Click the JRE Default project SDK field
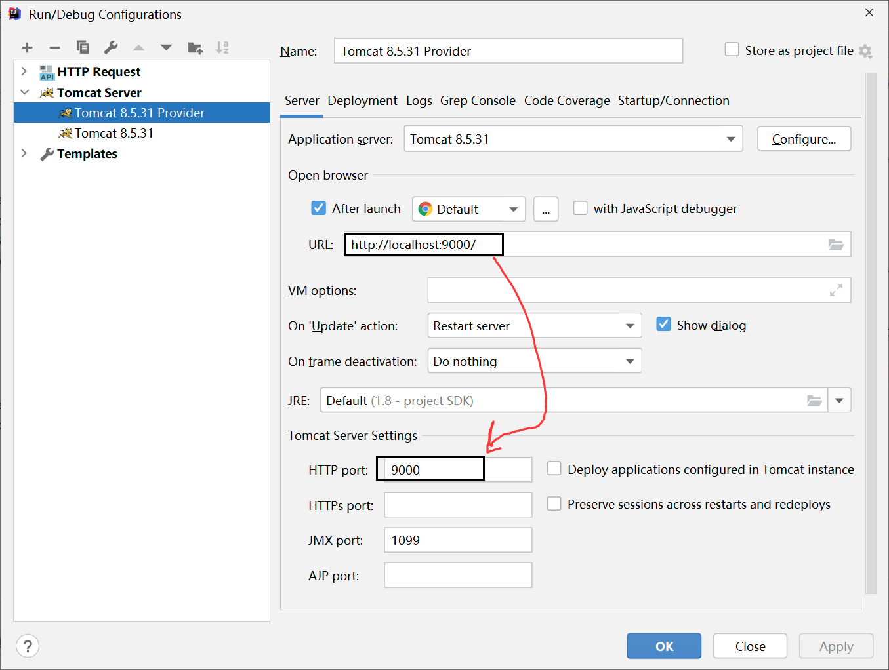The image size is (889, 670). (574, 401)
